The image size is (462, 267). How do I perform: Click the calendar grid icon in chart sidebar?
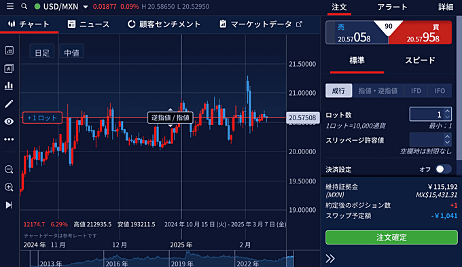click(x=9, y=50)
